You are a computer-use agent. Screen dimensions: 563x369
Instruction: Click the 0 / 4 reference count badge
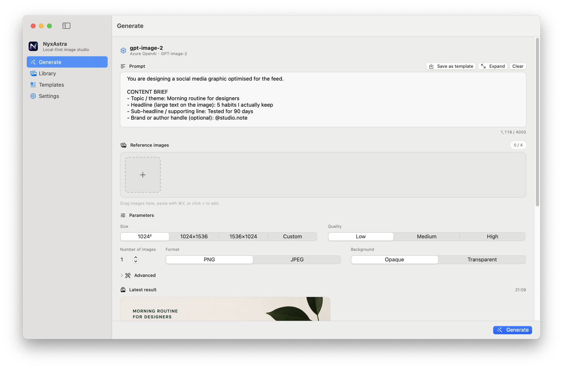point(518,145)
